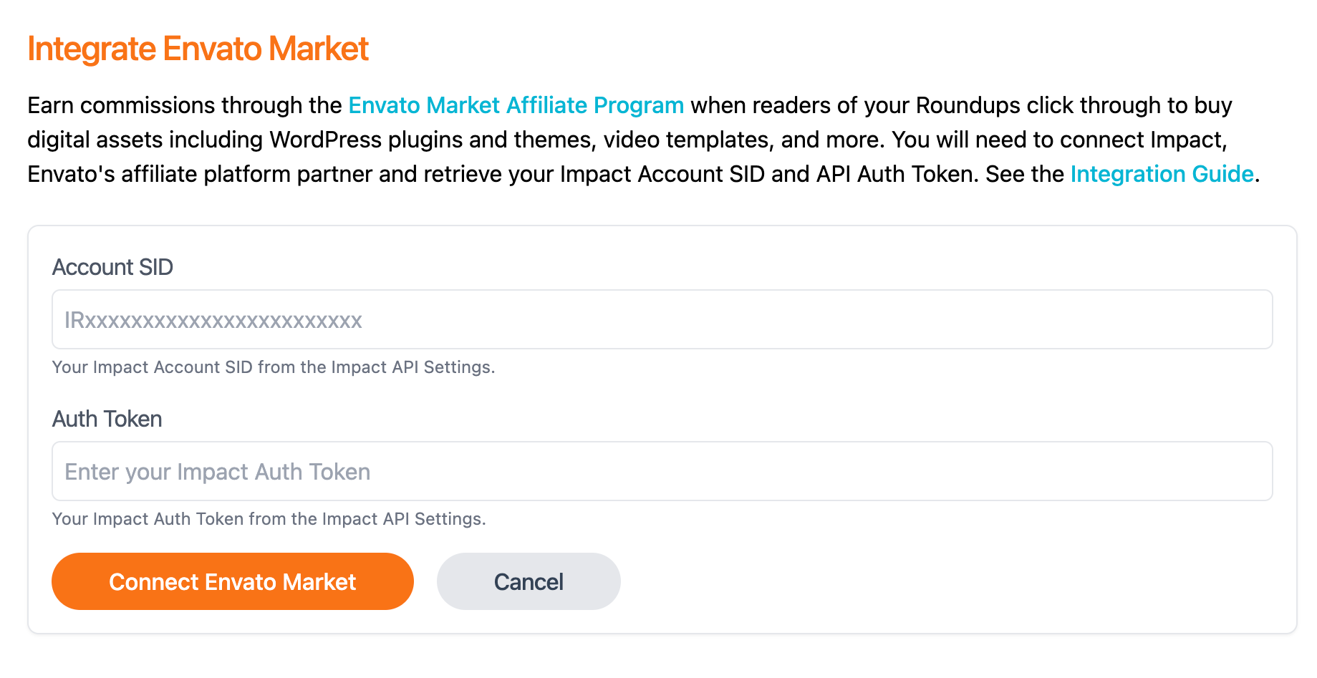Dismiss the form using Cancel

[x=528, y=581]
